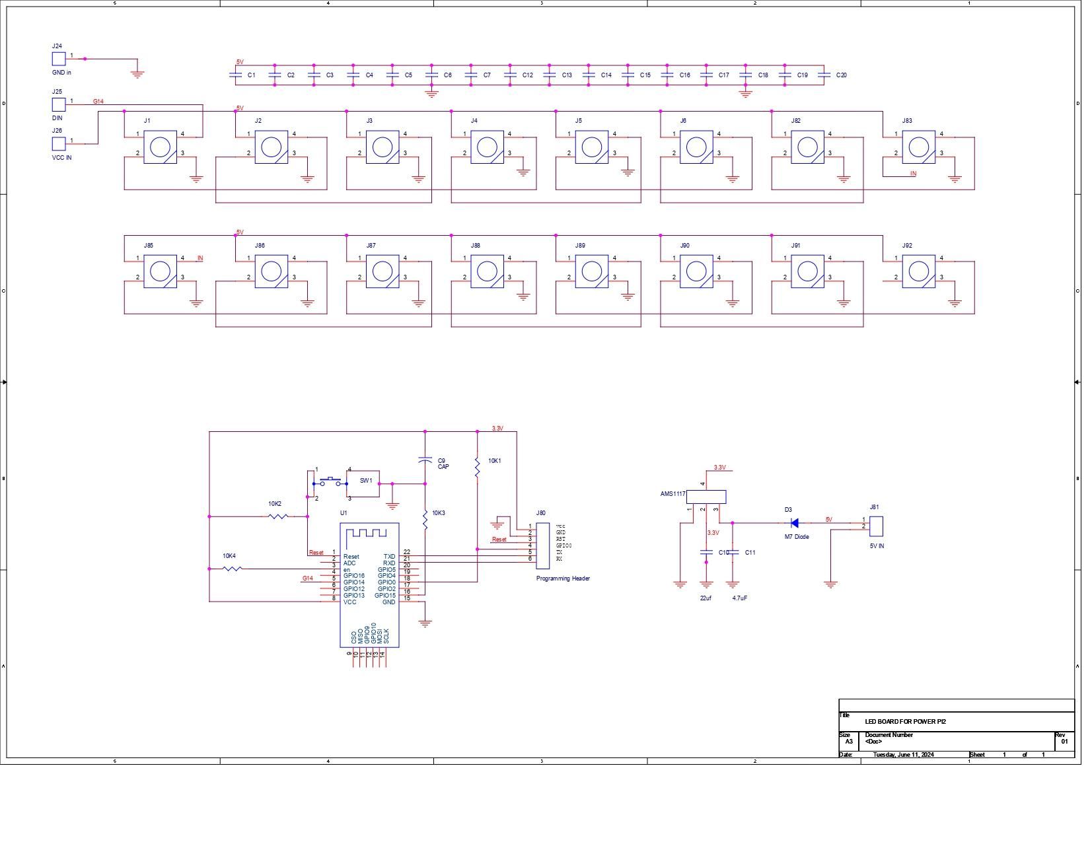
Task: Click the G14 net label at J25
Action: [98, 101]
